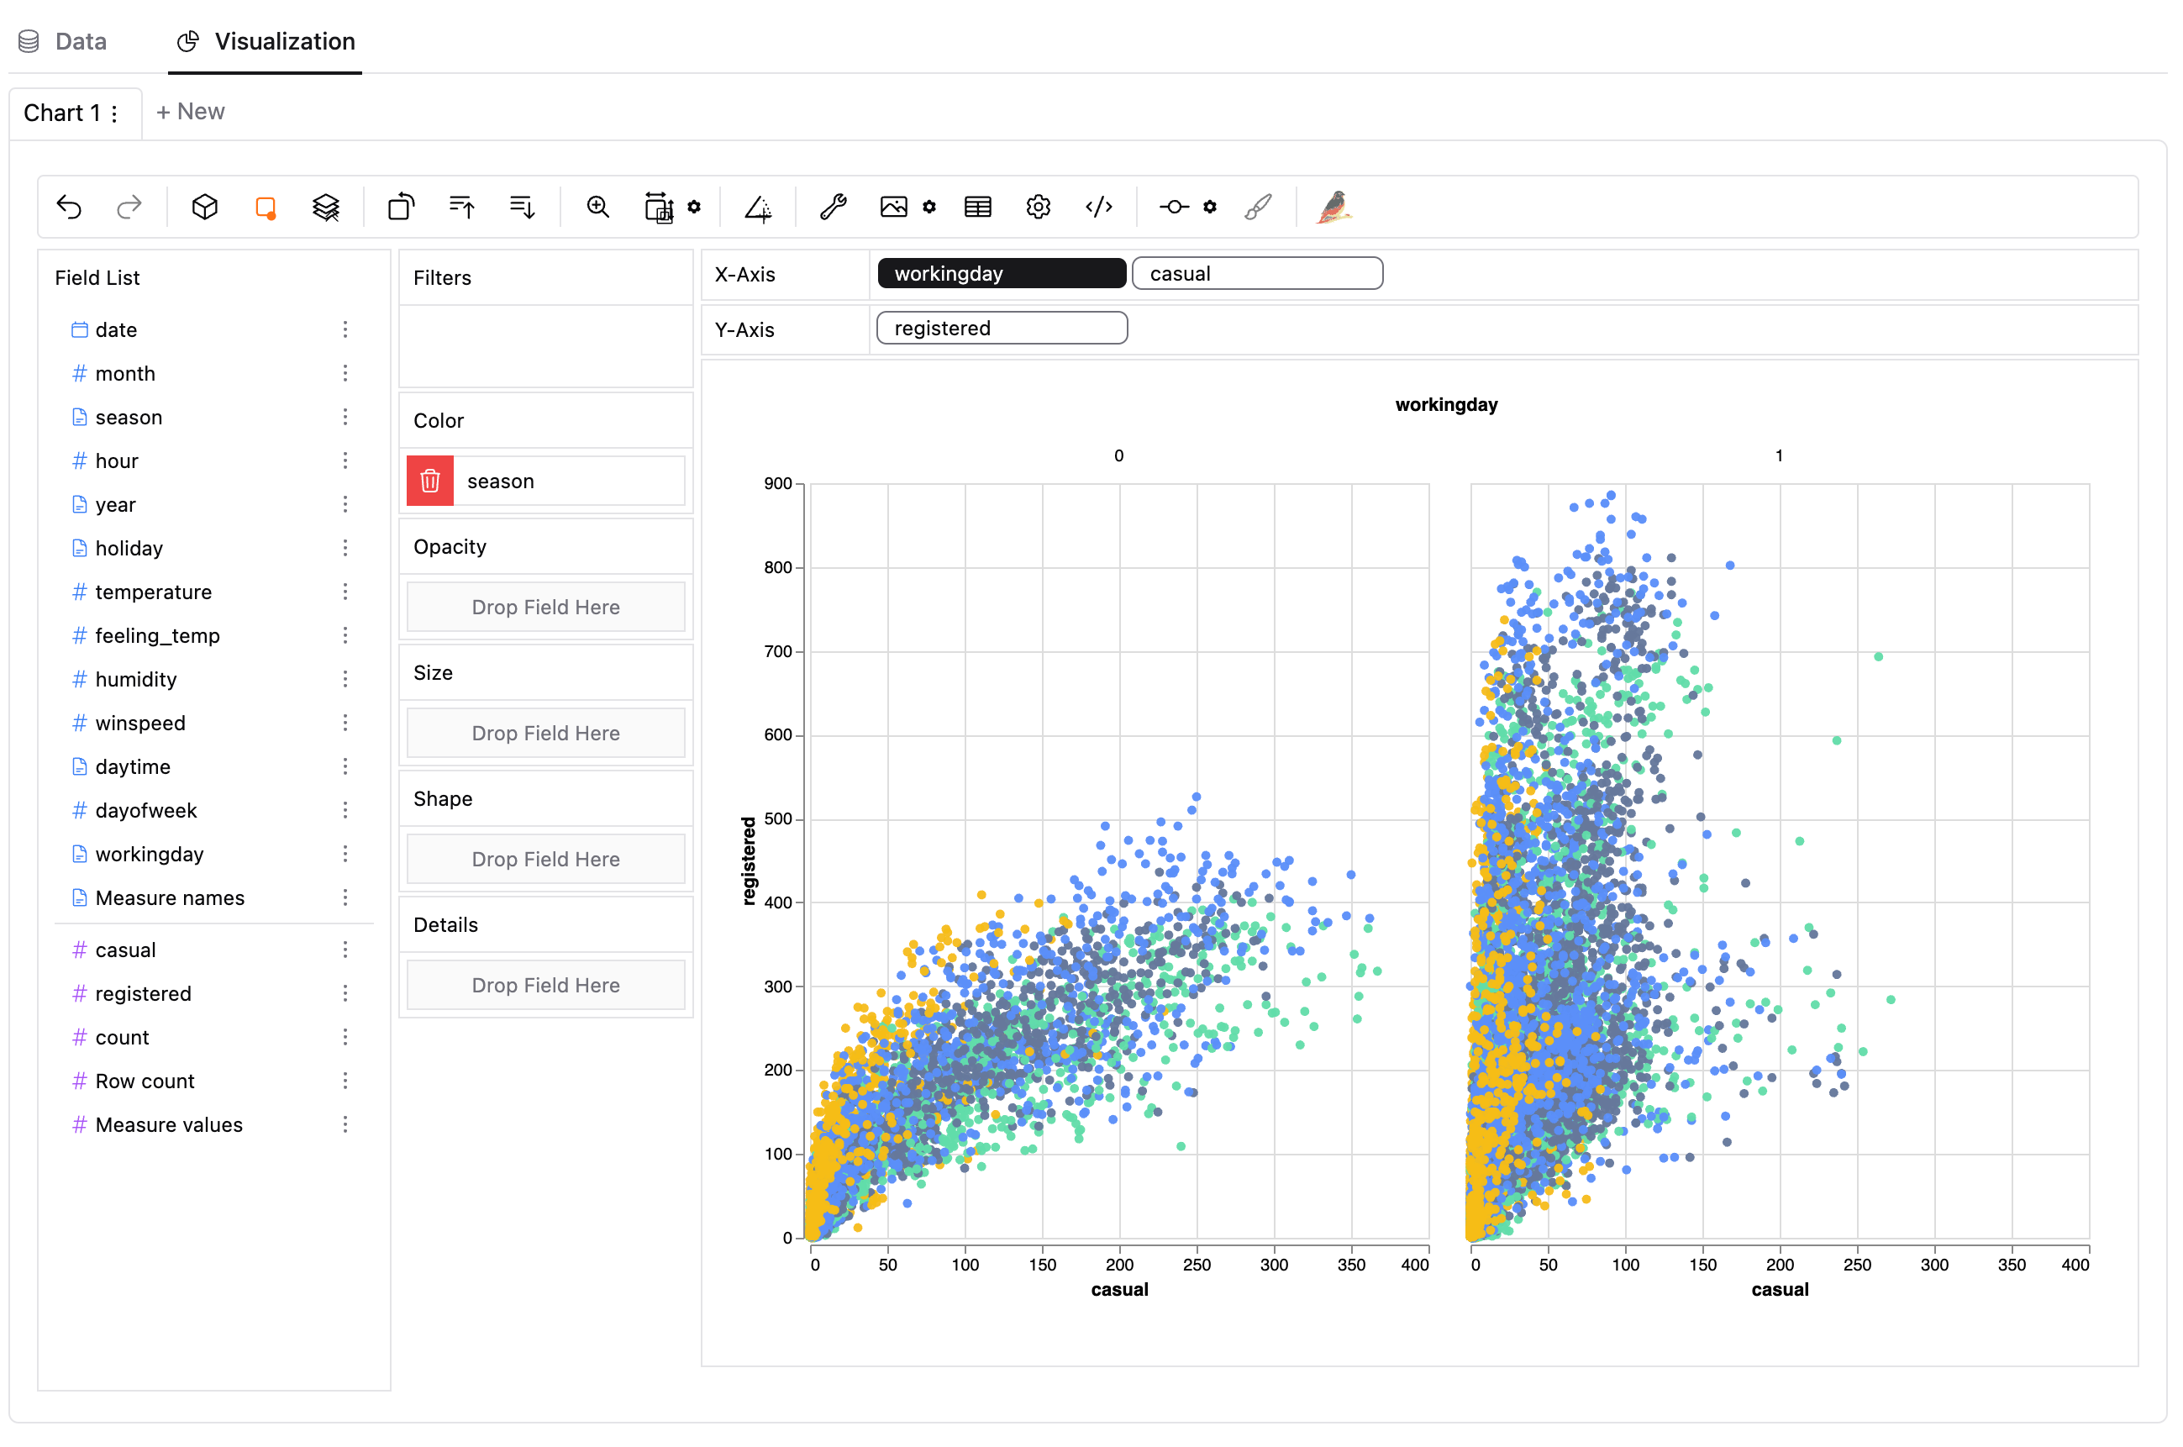This screenshot has height=1447, width=2183.
Task: Open options for the temperature field
Action: (x=346, y=592)
